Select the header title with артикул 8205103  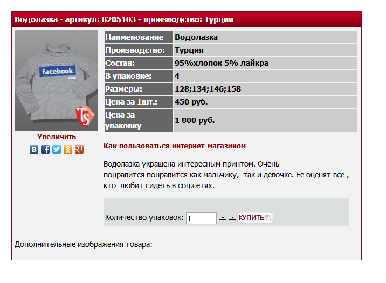[x=124, y=19]
